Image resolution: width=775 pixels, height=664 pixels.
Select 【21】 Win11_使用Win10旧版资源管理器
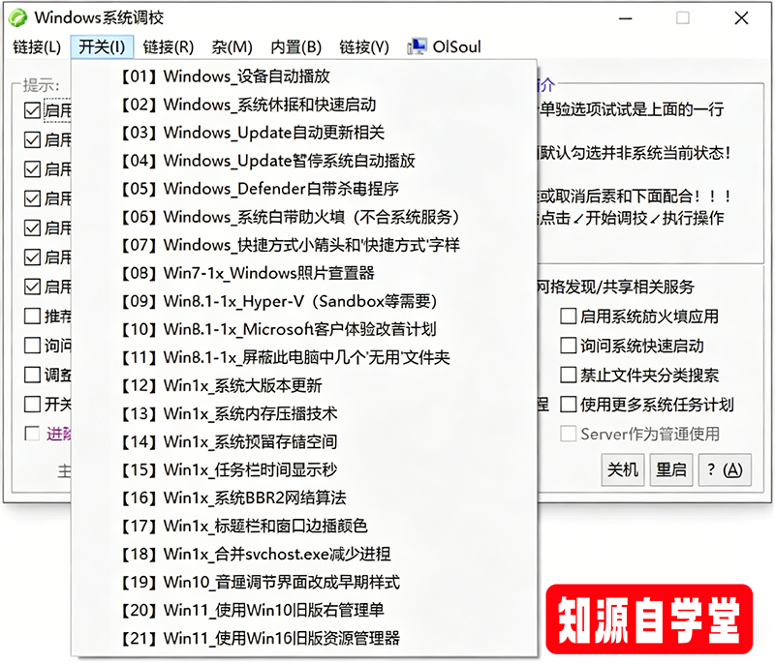[304, 639]
